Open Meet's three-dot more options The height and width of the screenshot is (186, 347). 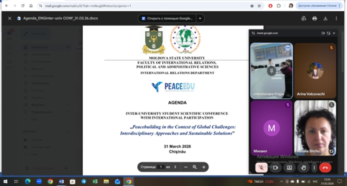tap(314, 167)
